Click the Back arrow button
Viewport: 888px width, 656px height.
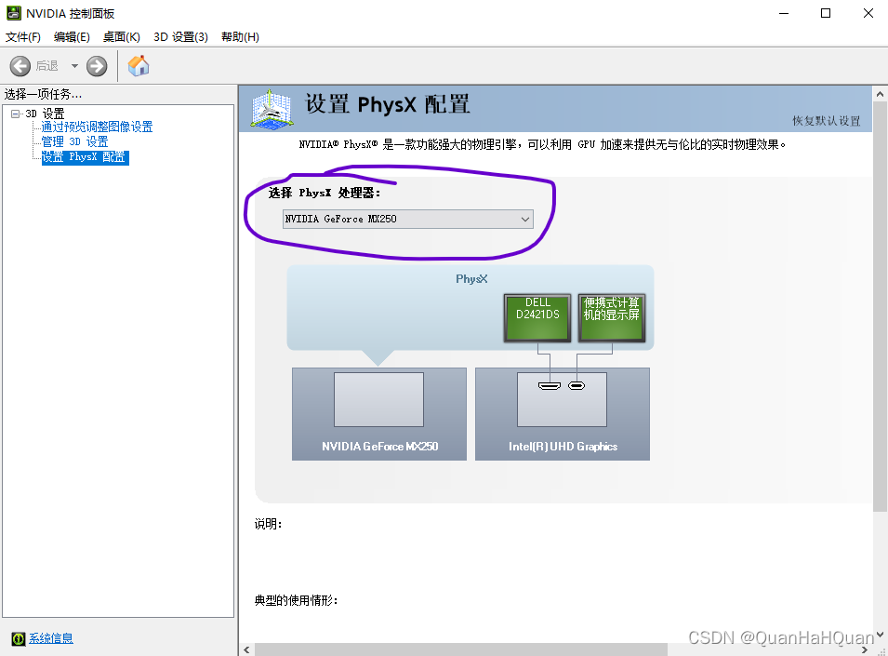point(20,66)
